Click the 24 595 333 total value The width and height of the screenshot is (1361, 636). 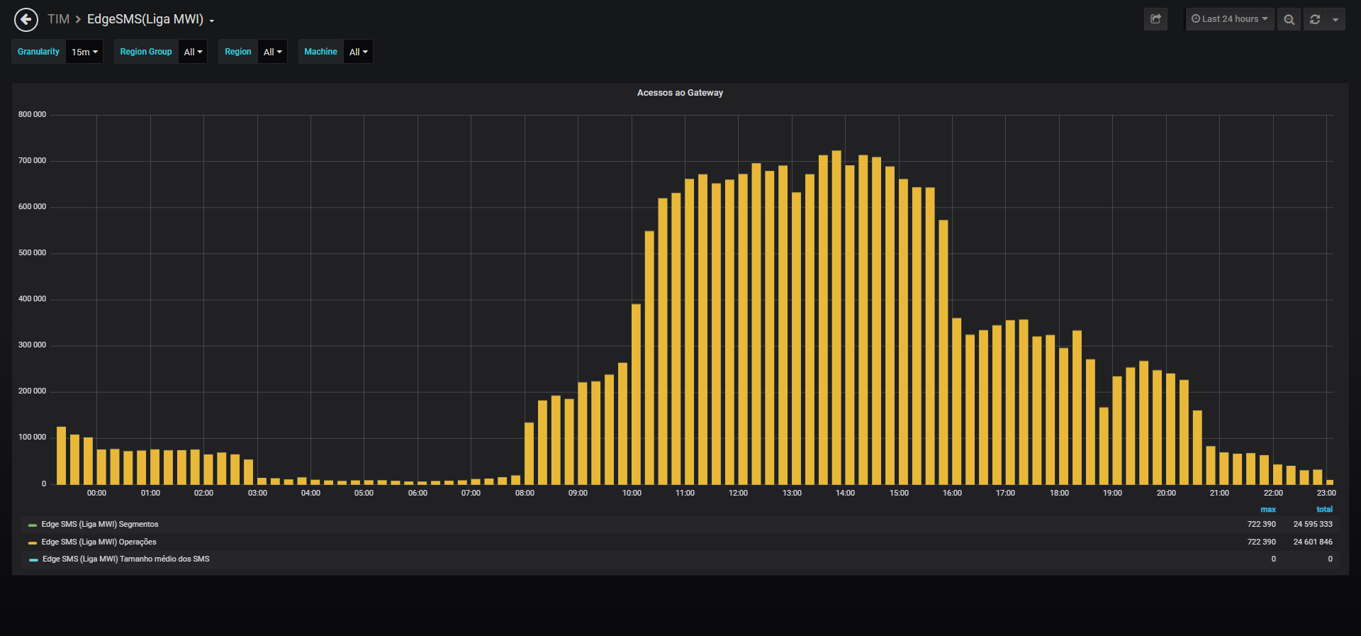(x=1313, y=525)
